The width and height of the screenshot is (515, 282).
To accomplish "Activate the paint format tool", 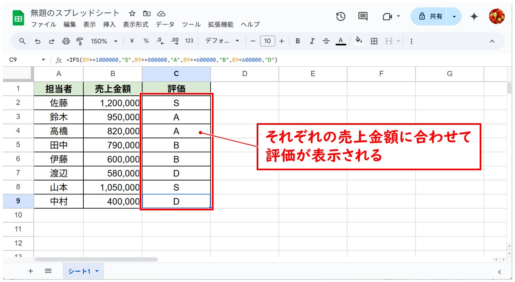I will pyautogui.click(x=80, y=41).
